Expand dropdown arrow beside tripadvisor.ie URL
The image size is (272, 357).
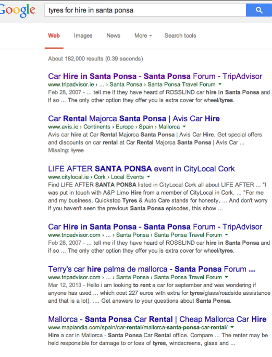point(220,84)
